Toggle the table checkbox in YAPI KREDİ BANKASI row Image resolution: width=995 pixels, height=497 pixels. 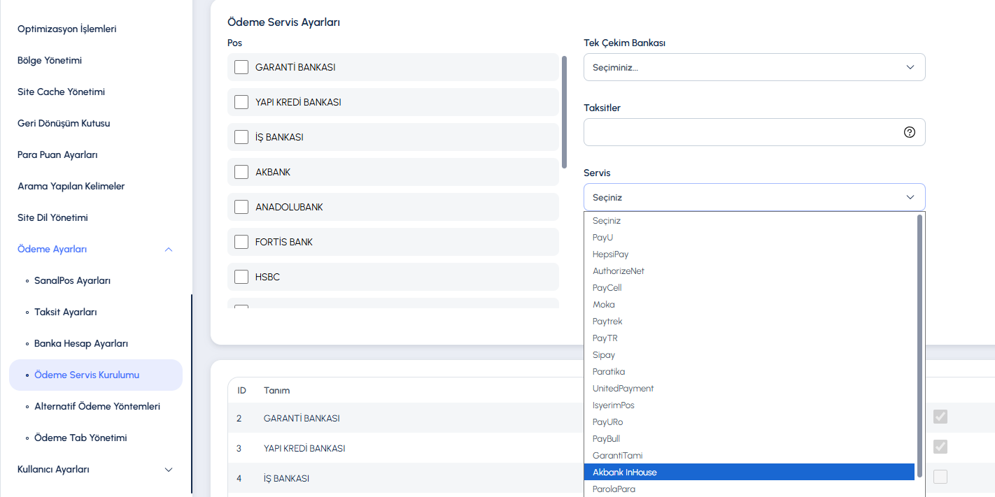point(940,447)
